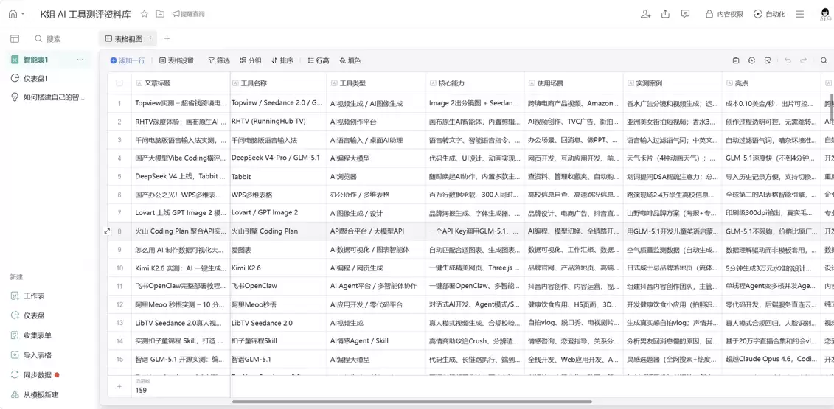This screenshot has height=409, width=834.
Task: Select cell Kimi K2.6 in tool name
Action: 278,268
